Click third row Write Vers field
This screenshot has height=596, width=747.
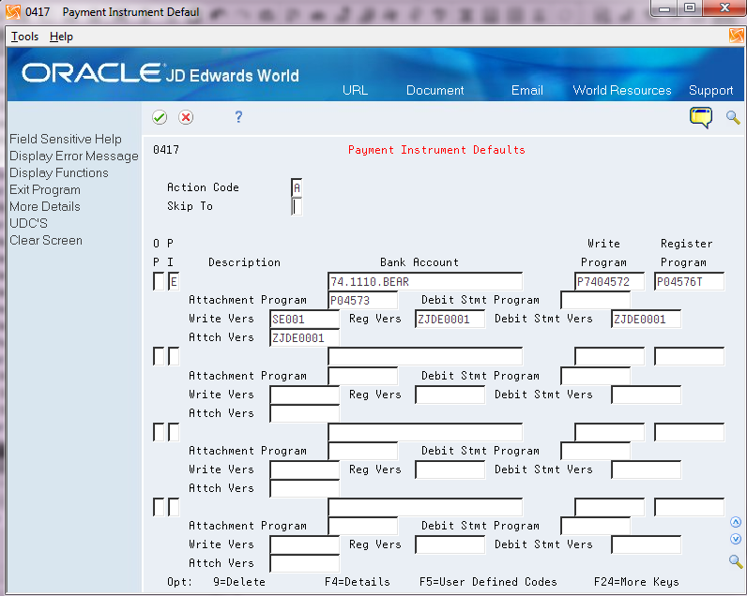(304, 469)
